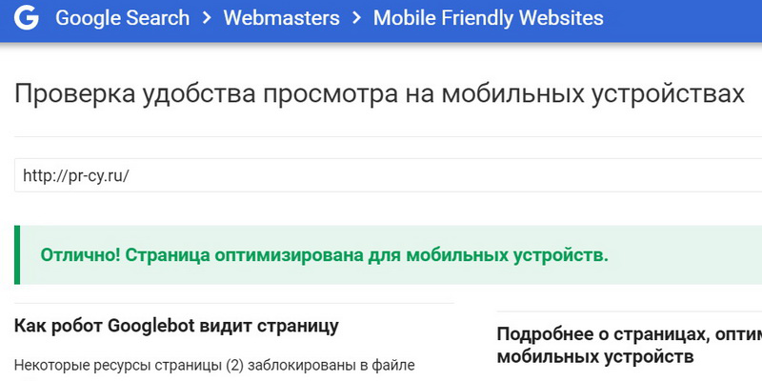Click the heading 'Подробнее о страницах'
The image size is (762, 381).
629,334
